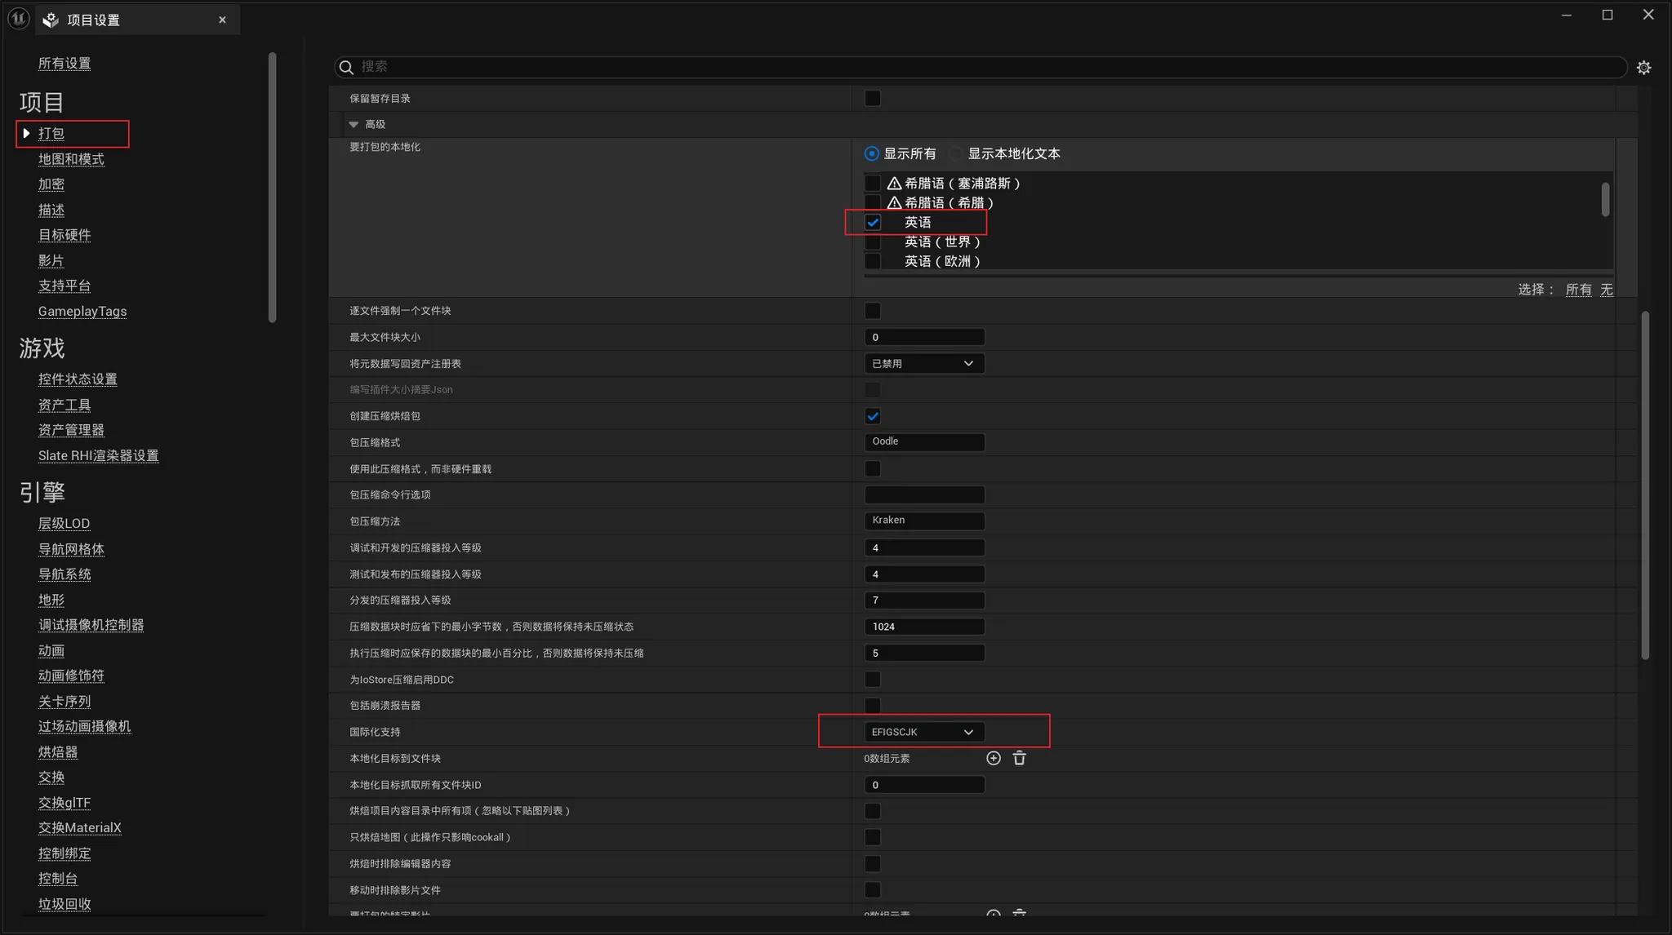
Task: Collapse the 高级 section
Action: [354, 124]
